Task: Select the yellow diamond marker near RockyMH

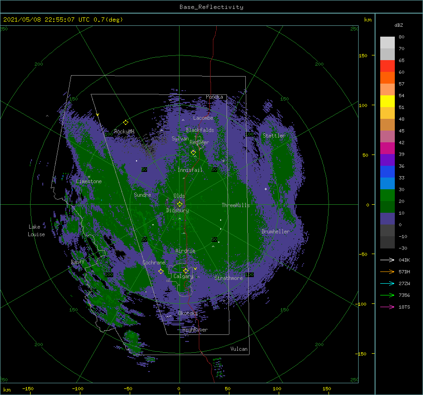Action: tap(125, 123)
